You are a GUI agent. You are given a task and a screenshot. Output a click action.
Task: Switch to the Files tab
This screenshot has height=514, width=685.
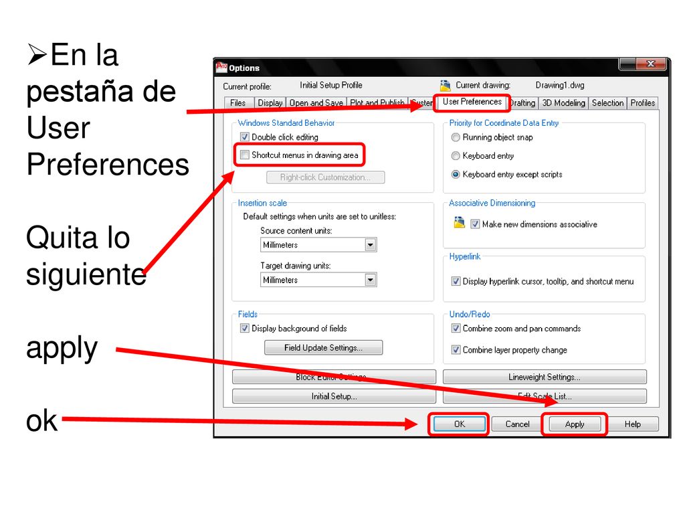[238, 102]
